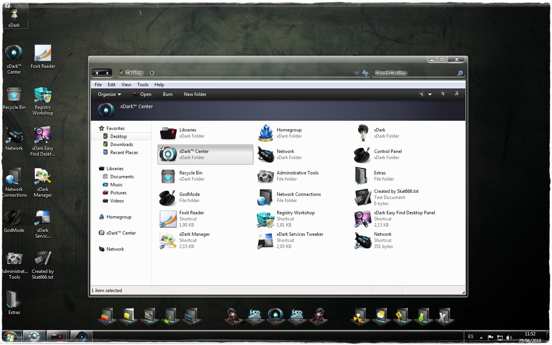
Task: Select Extras icon on the desktop
Action: 14,303
